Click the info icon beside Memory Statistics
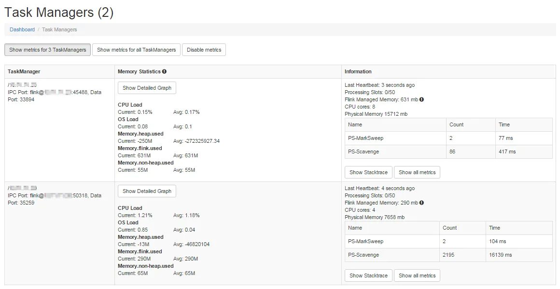Viewport: 560px width, 289px height. [x=164, y=71]
